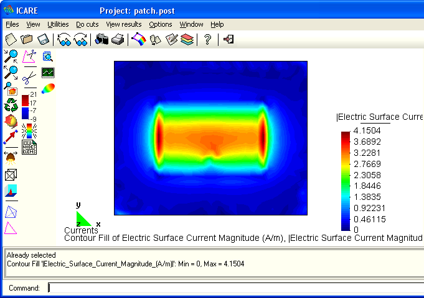Click the legend value 2.3058
Image resolution: width=424 pixels, height=298 pixels.
[367, 175]
